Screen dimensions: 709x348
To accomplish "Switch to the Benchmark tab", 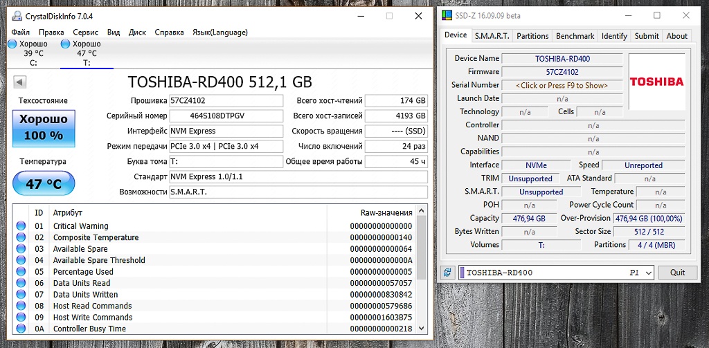I will pyautogui.click(x=575, y=36).
